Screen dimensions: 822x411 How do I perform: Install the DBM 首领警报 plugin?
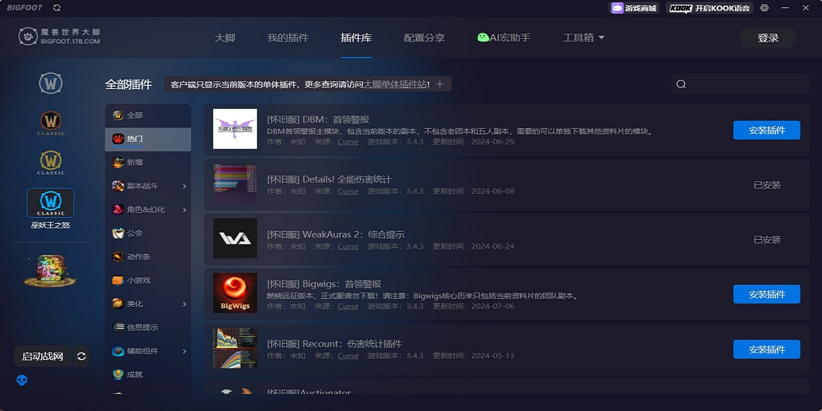click(767, 130)
